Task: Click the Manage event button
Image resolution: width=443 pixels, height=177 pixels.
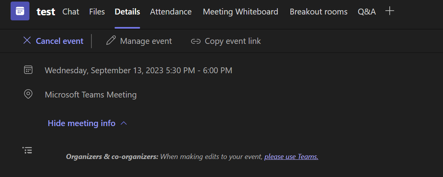Action: coord(146,41)
